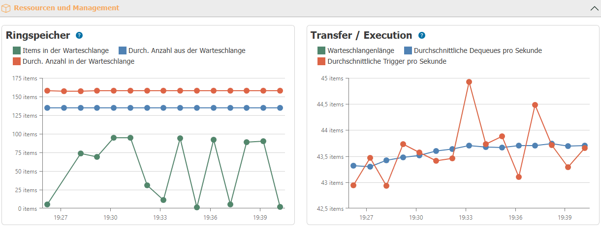This screenshot has width=601, height=226.
Task: Hide the Items in der Warteschlange series label
Action: (65, 50)
